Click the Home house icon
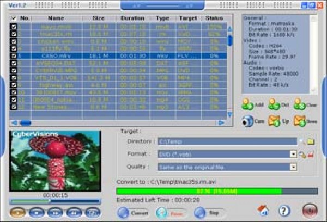Image resolution: width=327 pixels, height=222 pixels. click(263, 211)
